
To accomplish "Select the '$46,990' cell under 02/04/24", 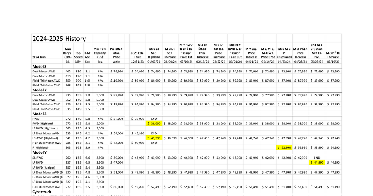I will coord(170,138).
